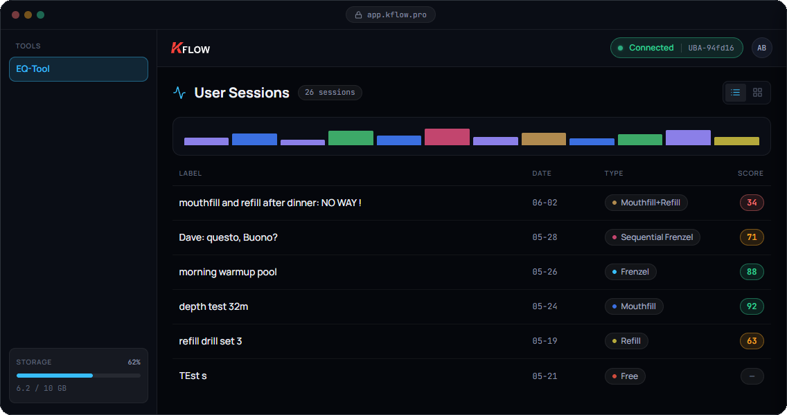Click the score badge 88
Viewport: 787px width, 415px height.
[752, 272]
